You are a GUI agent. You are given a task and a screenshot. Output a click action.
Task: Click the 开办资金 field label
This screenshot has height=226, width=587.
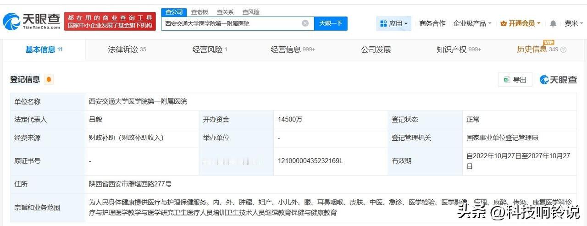[216, 120]
